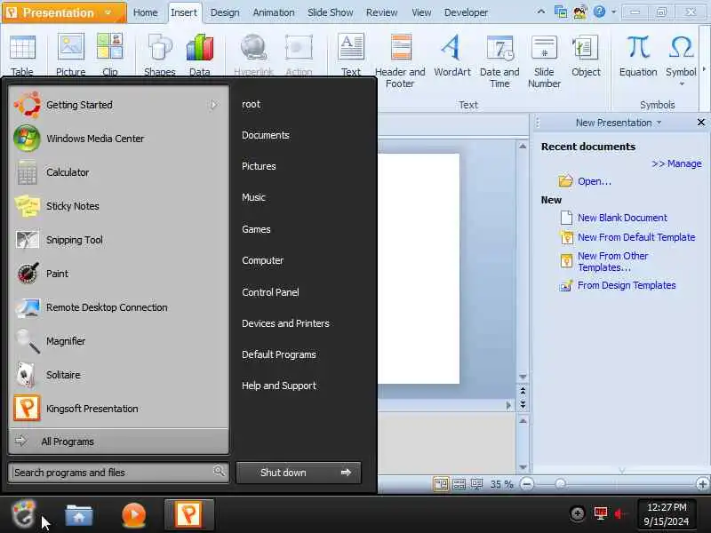Open Calculator from start menu
The width and height of the screenshot is (711, 533).
[119, 172]
